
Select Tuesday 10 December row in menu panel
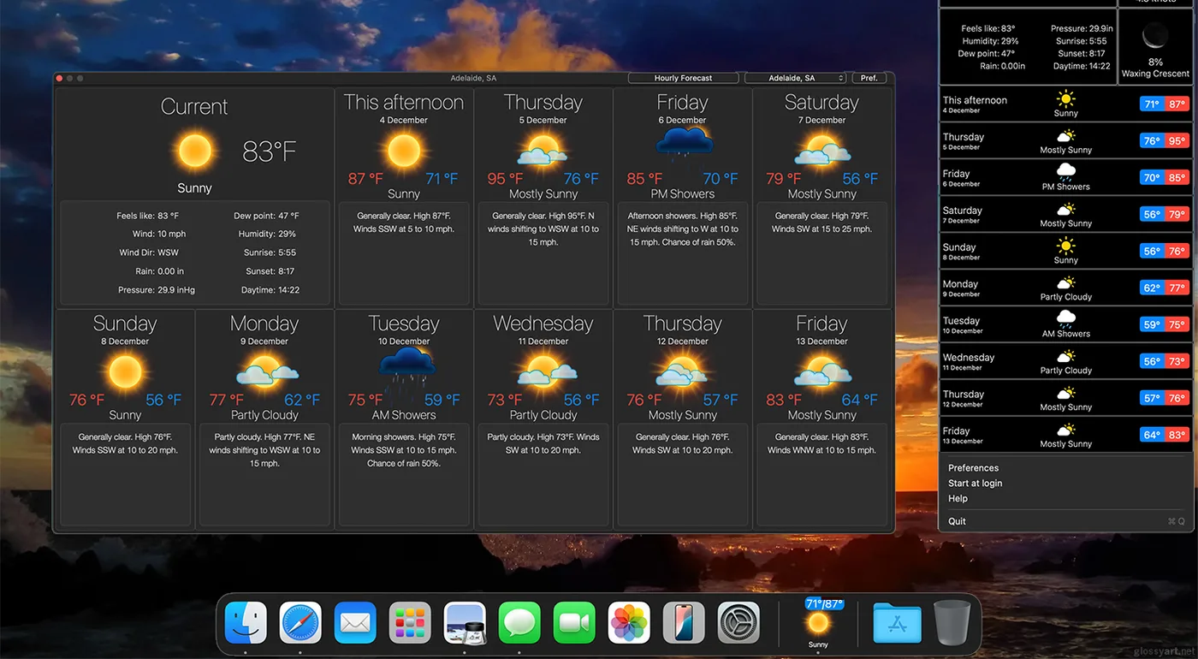click(1066, 325)
